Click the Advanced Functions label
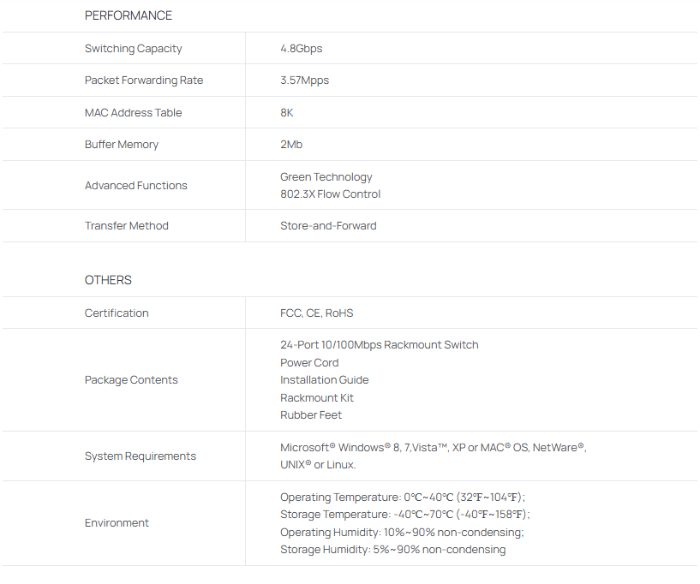The image size is (700, 584). click(x=135, y=186)
